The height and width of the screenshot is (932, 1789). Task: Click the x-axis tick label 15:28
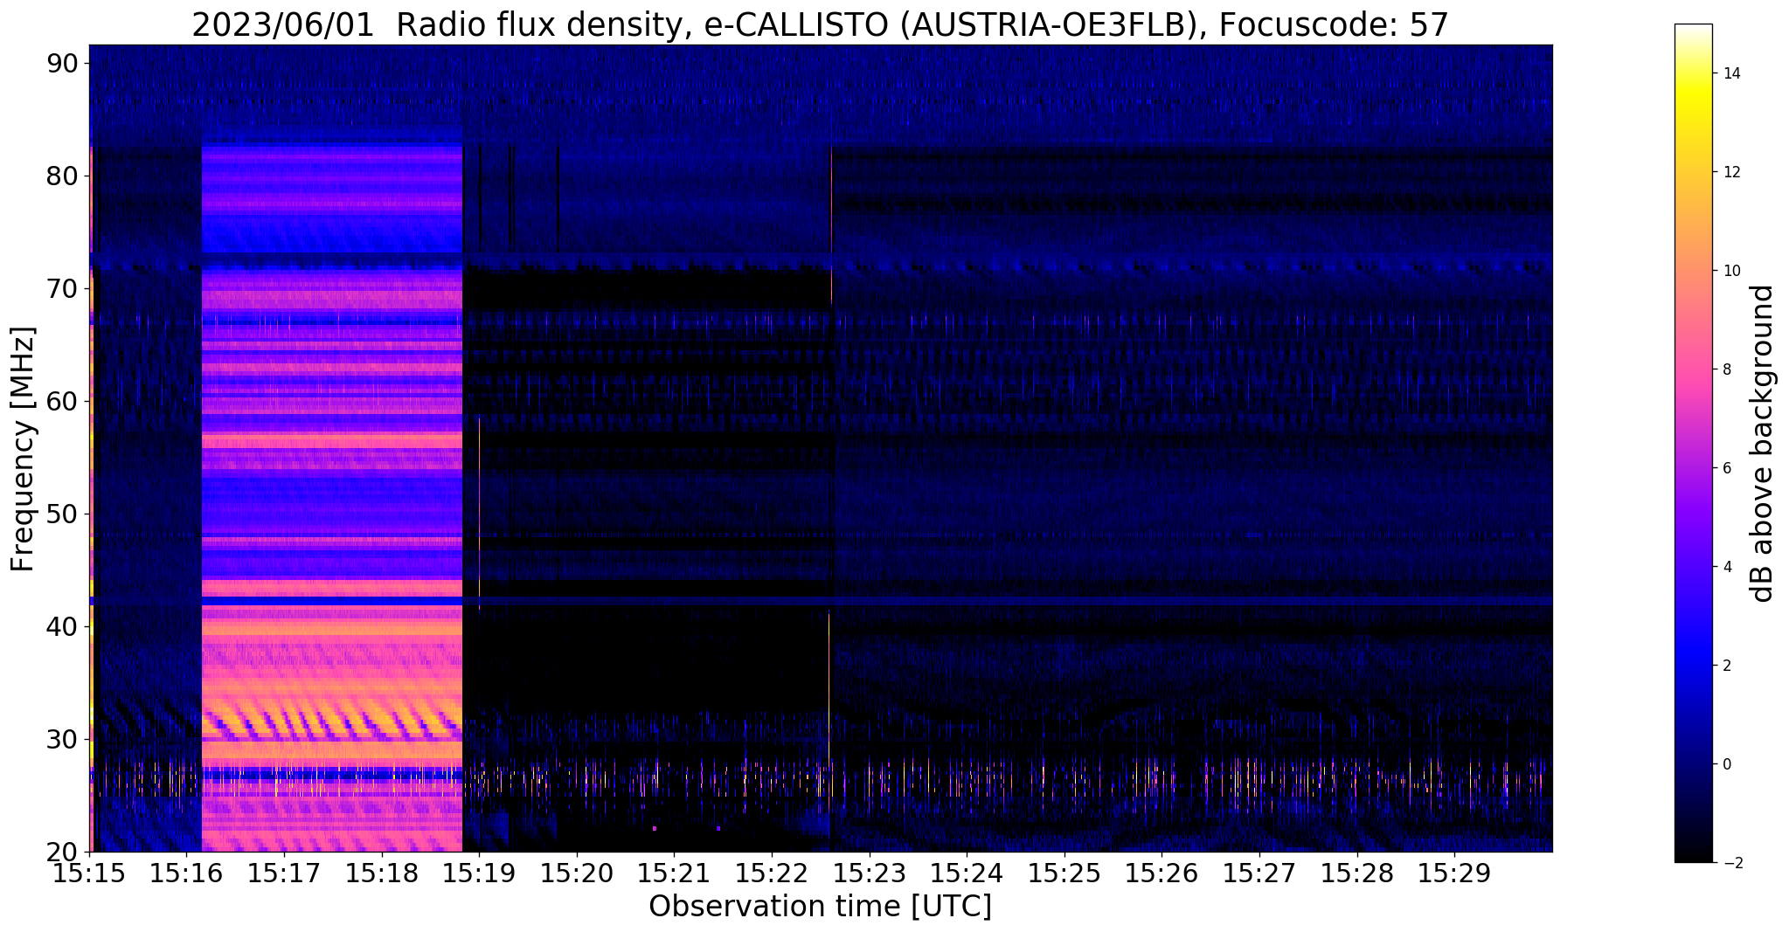pyautogui.click(x=1357, y=872)
